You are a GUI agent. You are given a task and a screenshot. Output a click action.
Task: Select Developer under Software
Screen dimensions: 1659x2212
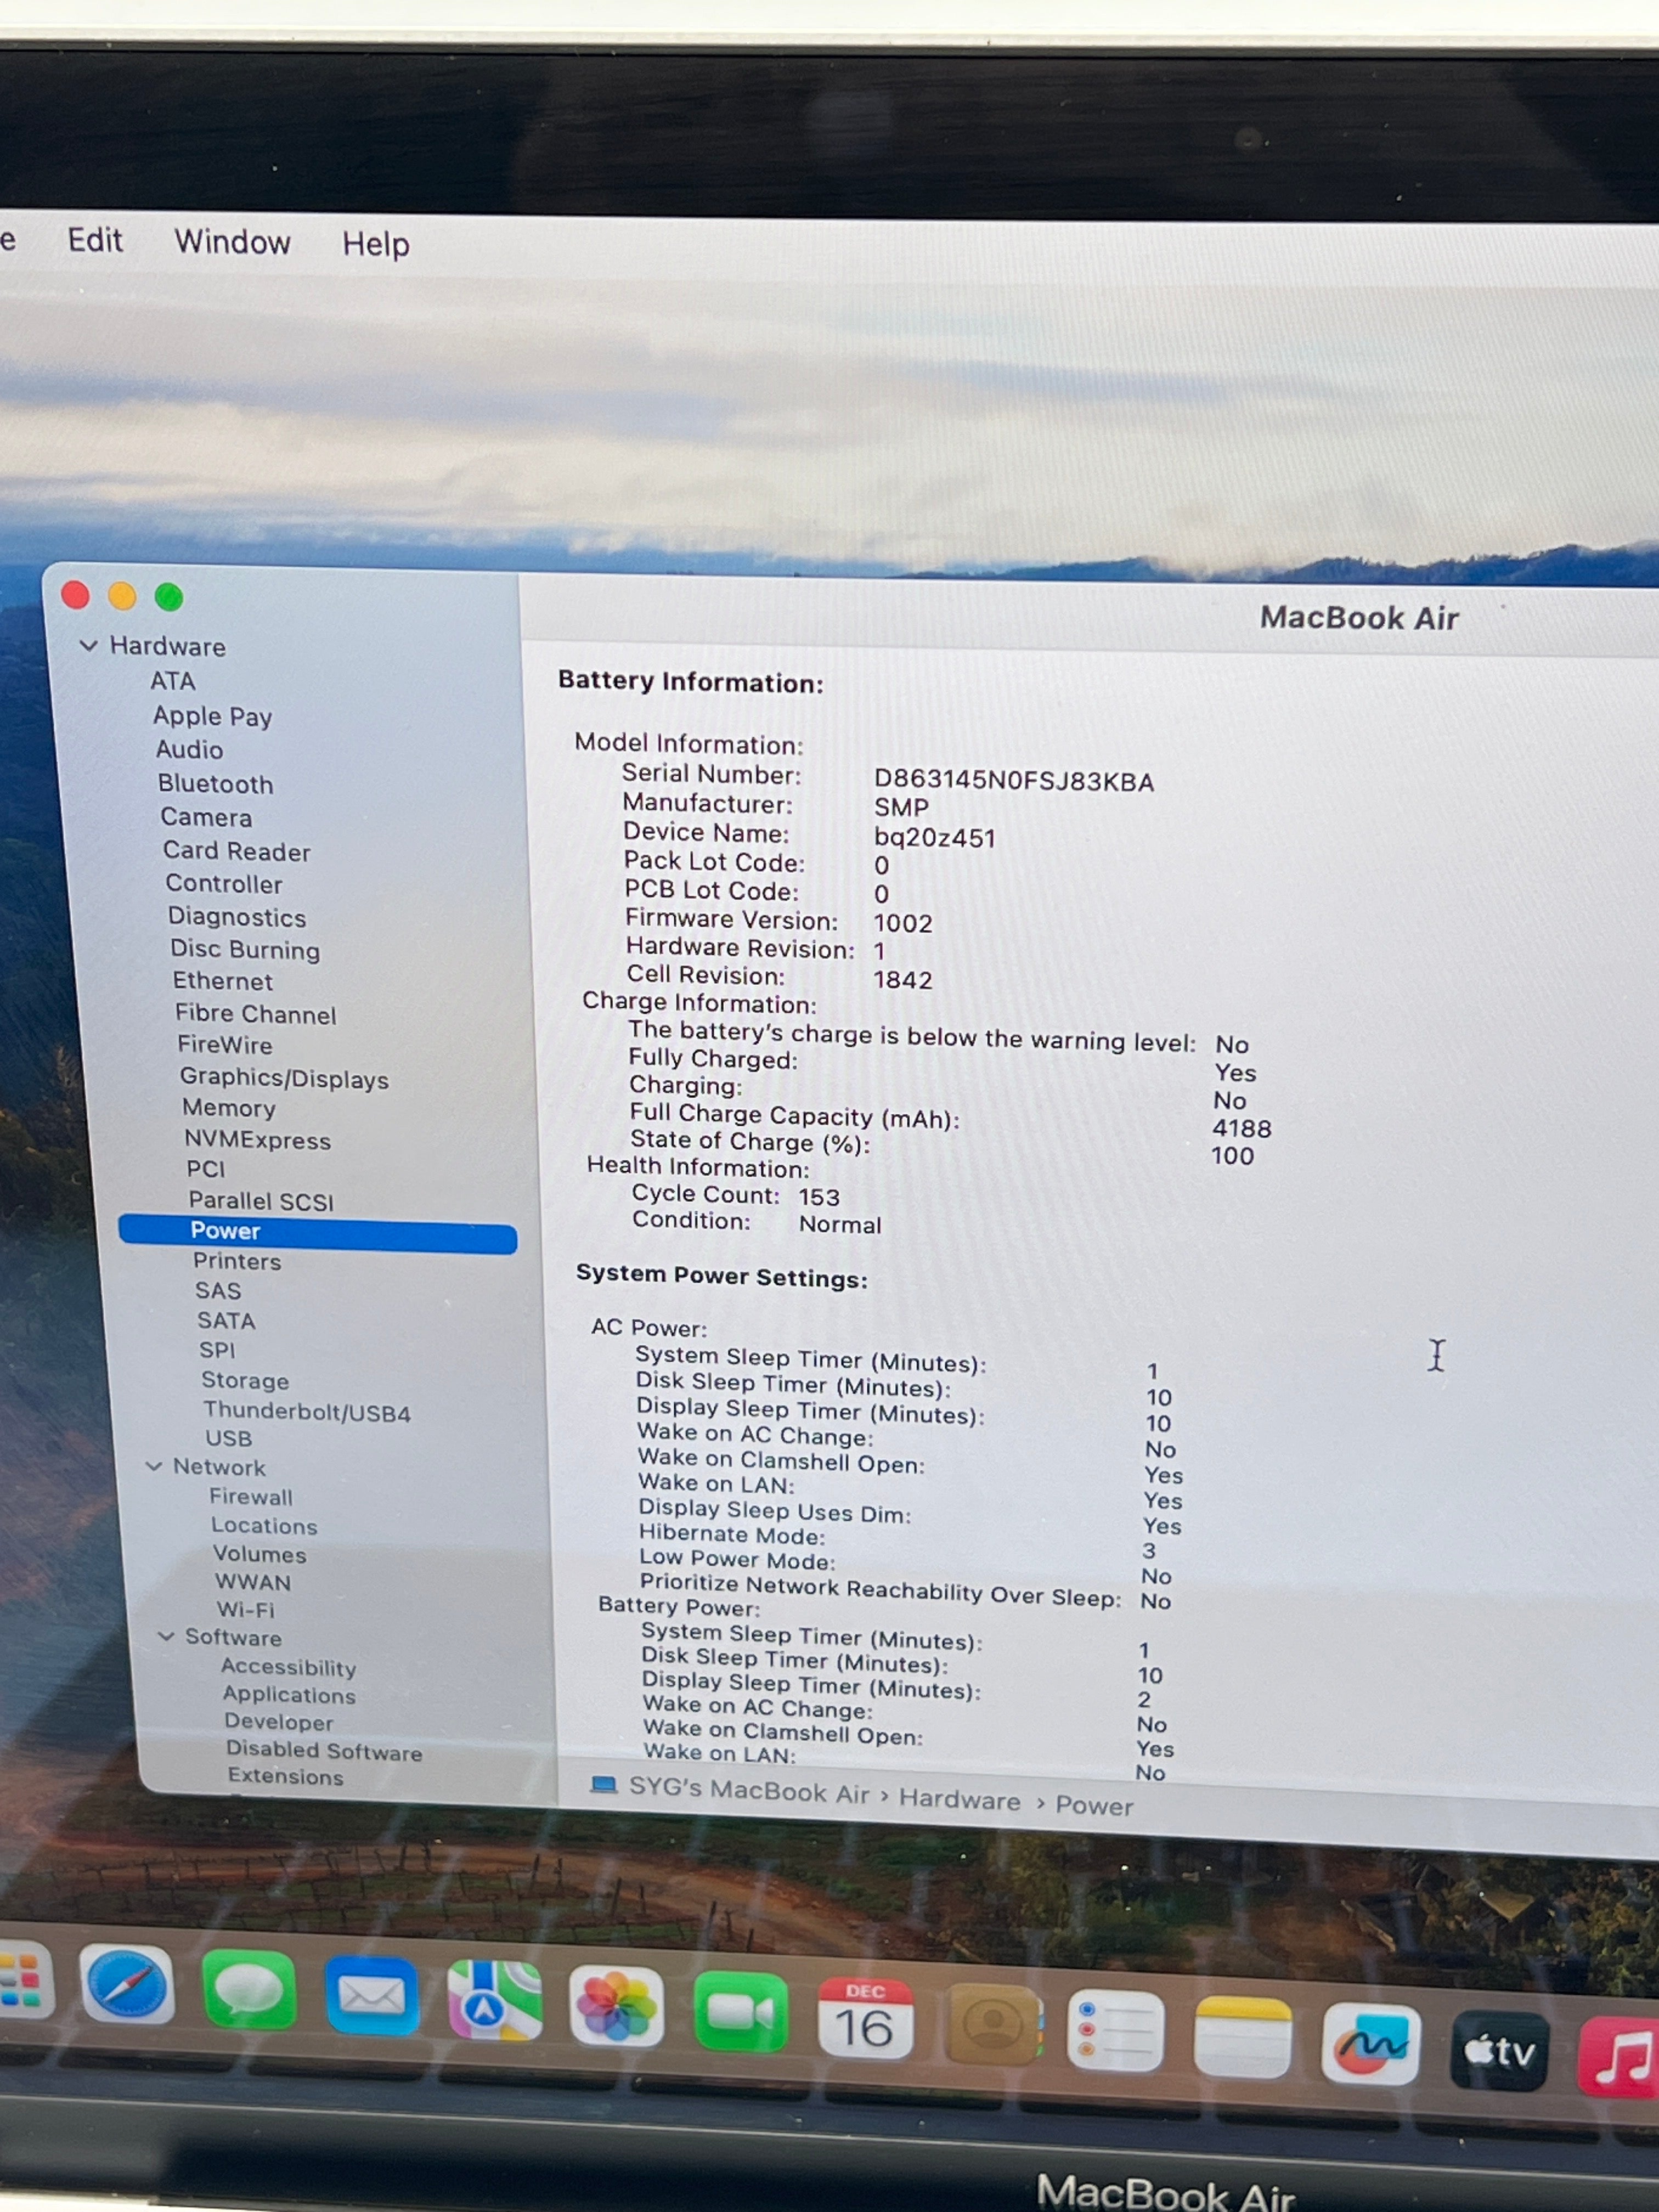coord(279,1722)
